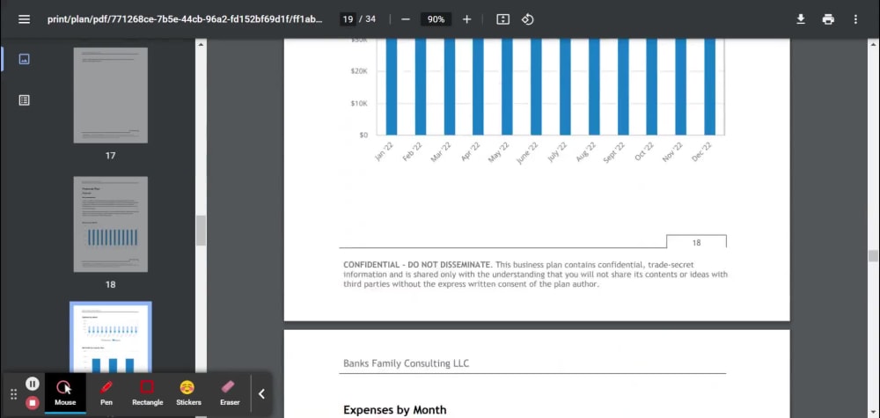Click the page footer number 18
Image resolution: width=880 pixels, height=418 pixels.
pos(696,243)
